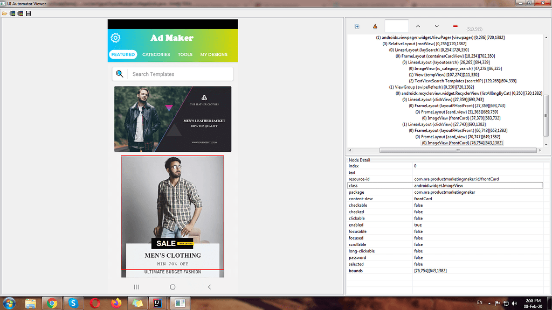Toggle the NAF nodes warning icon
The width and height of the screenshot is (552, 310).
375,26
